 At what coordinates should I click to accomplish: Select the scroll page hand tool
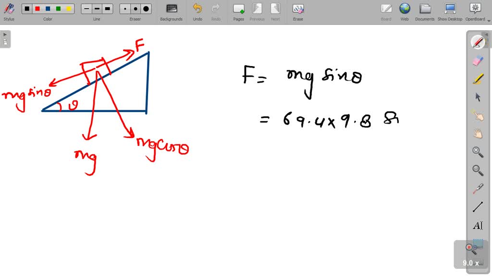pos(478,134)
